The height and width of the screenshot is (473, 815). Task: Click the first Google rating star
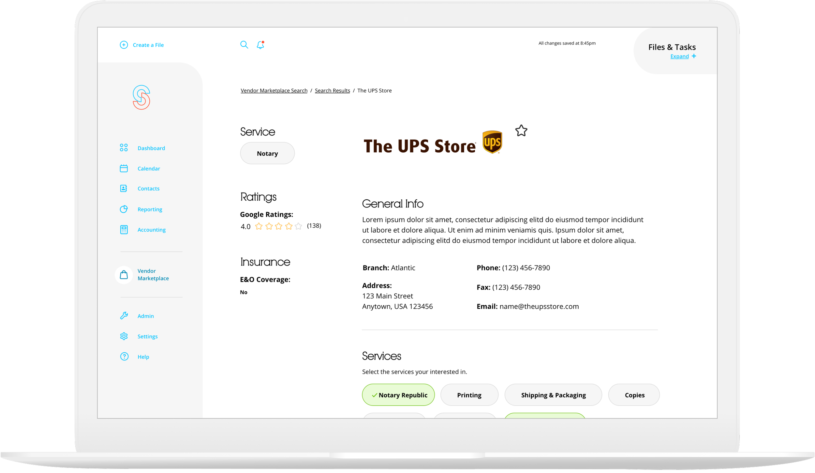259,226
